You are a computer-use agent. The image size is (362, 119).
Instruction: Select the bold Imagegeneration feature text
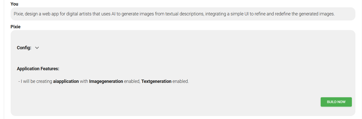pyautogui.click(x=106, y=81)
